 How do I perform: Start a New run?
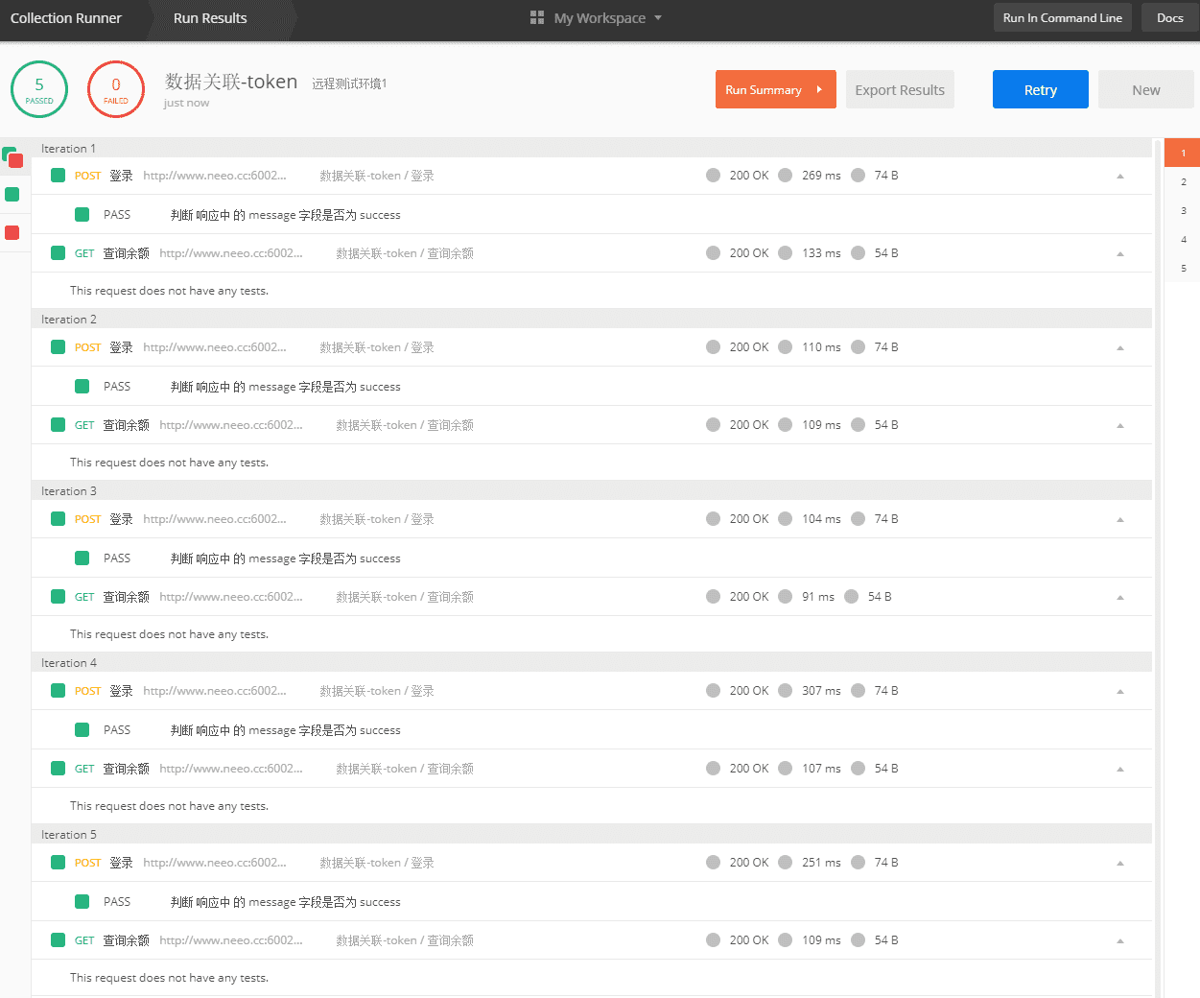(x=1146, y=89)
